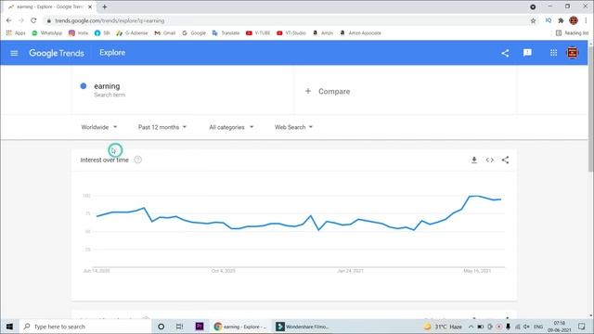
Task: Open the SBI bookmark
Action: [x=102, y=33]
